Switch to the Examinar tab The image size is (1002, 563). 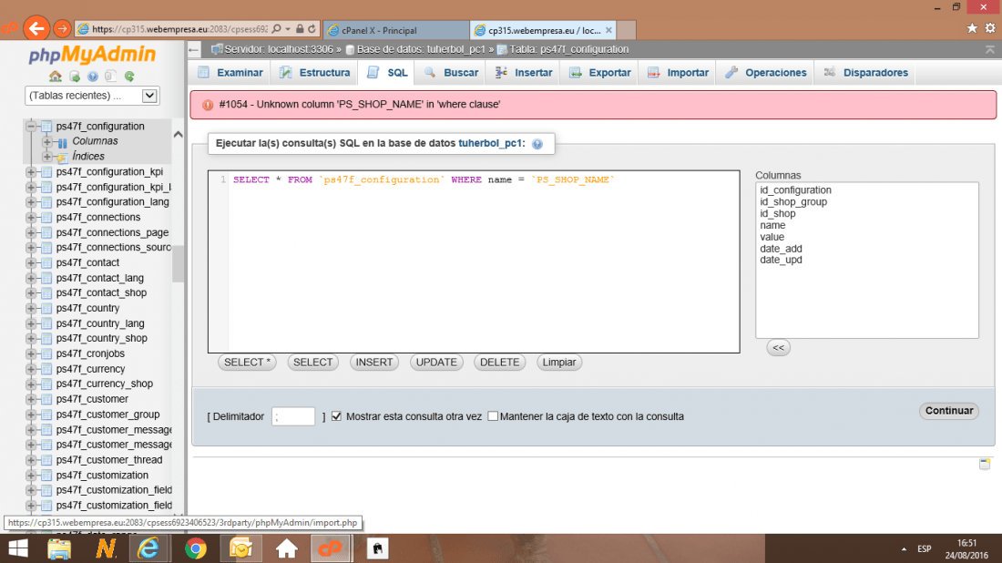[230, 73]
